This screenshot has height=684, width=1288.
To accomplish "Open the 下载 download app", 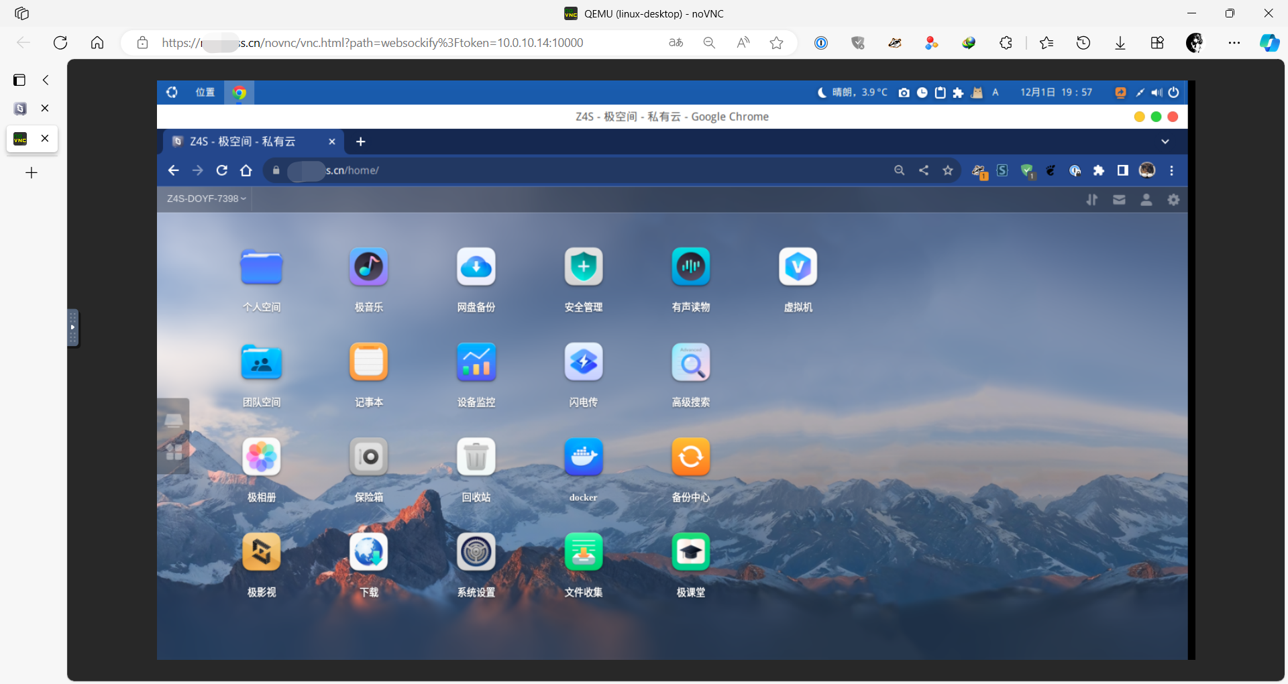I will [369, 553].
